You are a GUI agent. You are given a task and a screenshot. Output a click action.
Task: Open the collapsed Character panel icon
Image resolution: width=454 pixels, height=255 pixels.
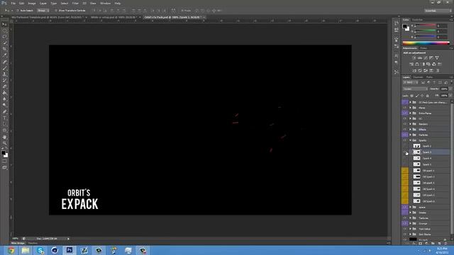[397, 55]
